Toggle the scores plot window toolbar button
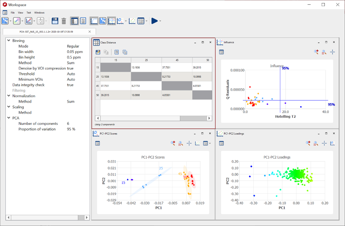The image size is (345, 226). click(x=120, y=21)
